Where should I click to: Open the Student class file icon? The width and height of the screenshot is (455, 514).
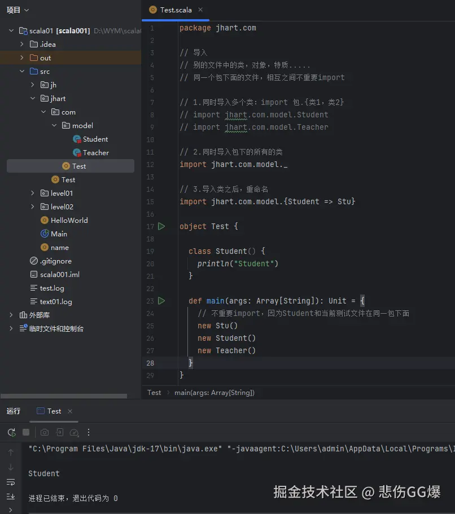tap(77, 139)
